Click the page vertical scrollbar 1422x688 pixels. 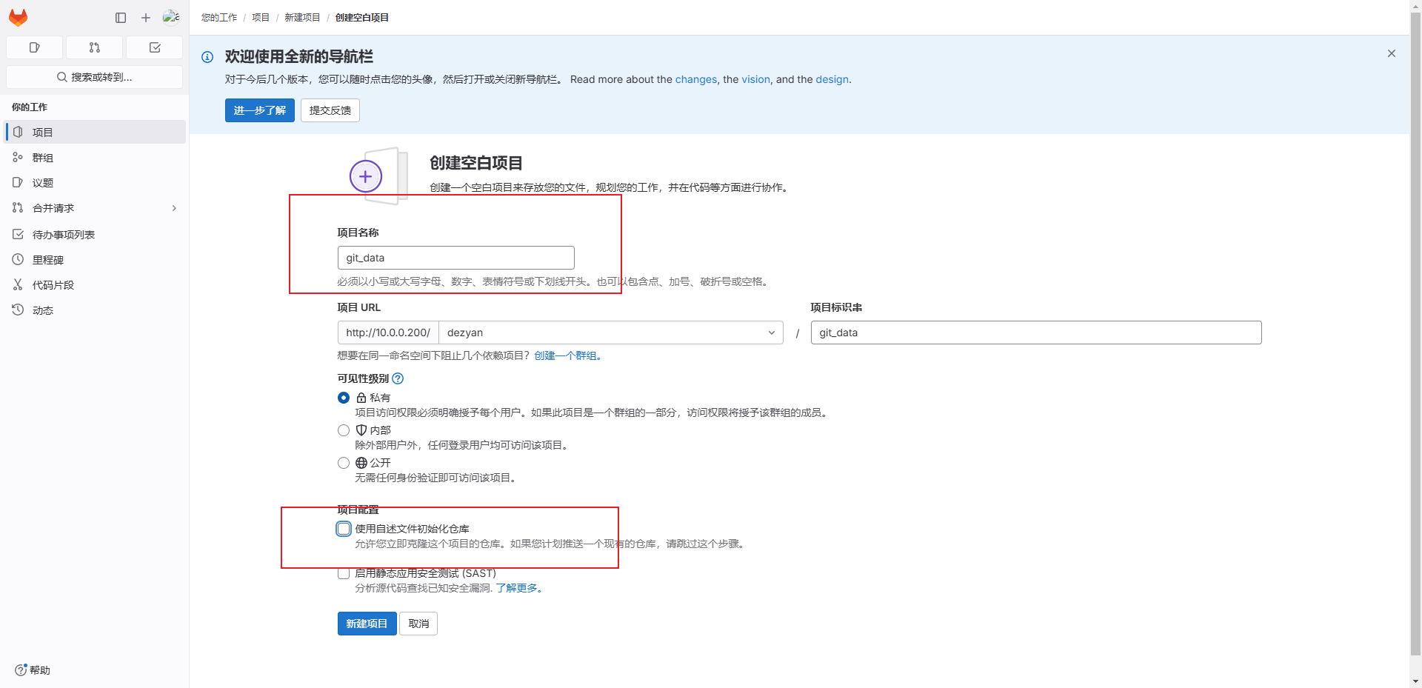pos(1415,333)
